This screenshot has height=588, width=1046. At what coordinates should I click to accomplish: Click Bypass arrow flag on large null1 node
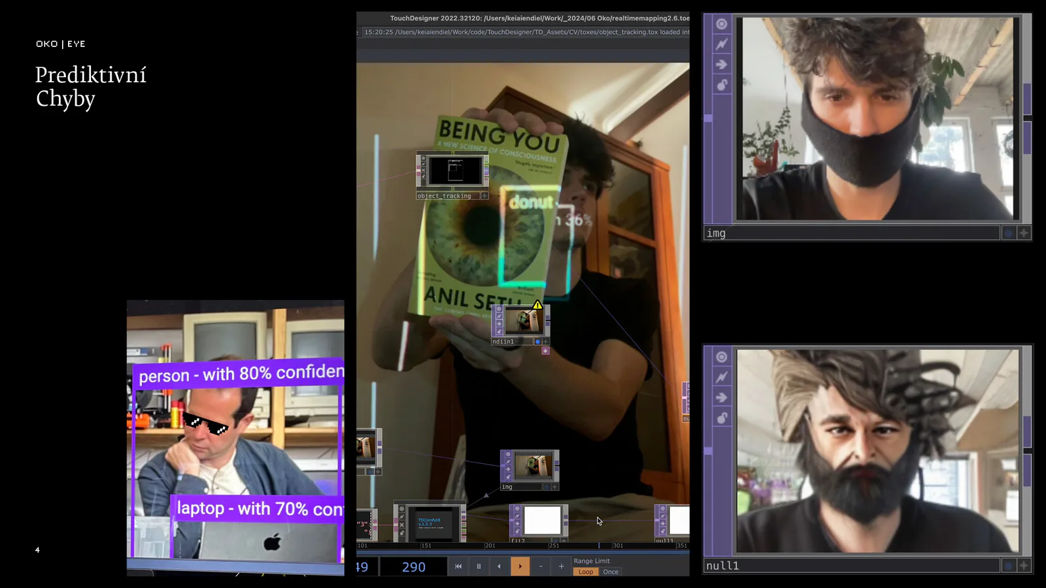(722, 397)
